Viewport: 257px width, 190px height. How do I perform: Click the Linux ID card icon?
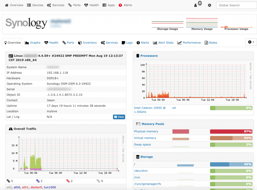tap(11, 56)
